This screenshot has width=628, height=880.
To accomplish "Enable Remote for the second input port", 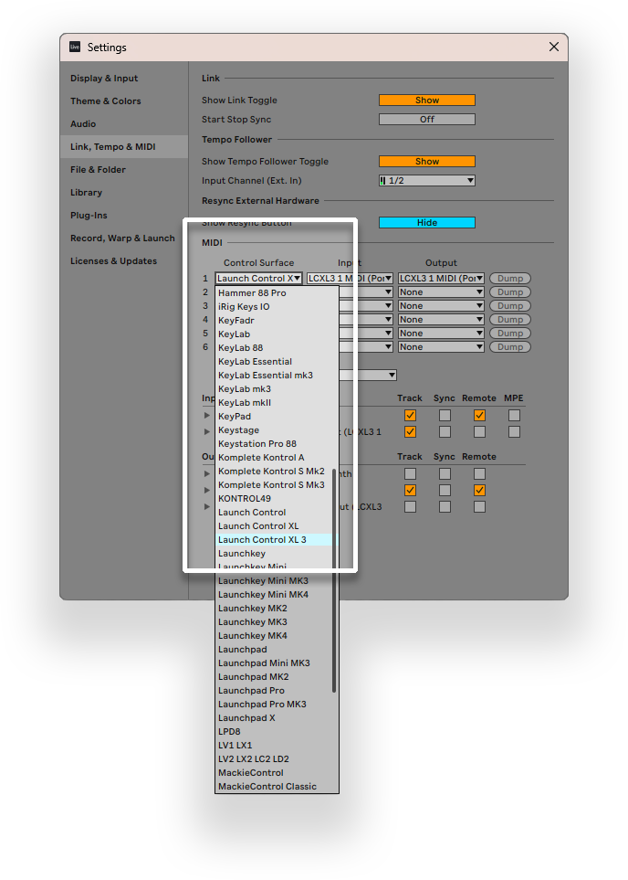I will (479, 431).
